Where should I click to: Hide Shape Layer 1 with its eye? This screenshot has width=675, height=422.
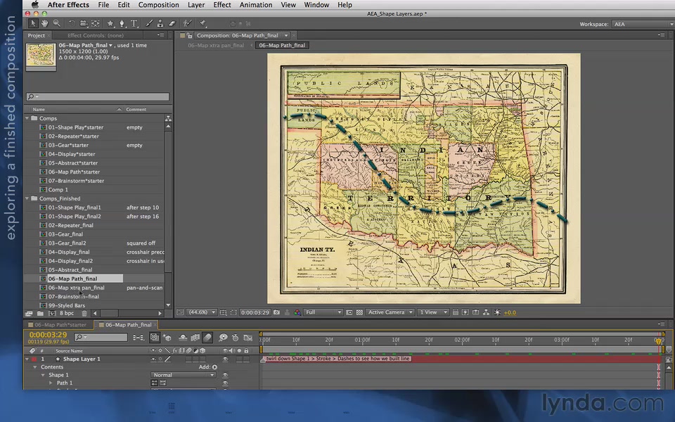[225, 359]
